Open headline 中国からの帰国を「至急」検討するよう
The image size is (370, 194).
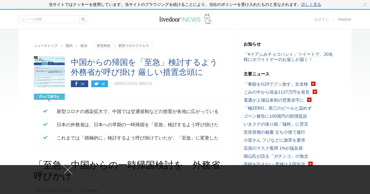(144, 67)
